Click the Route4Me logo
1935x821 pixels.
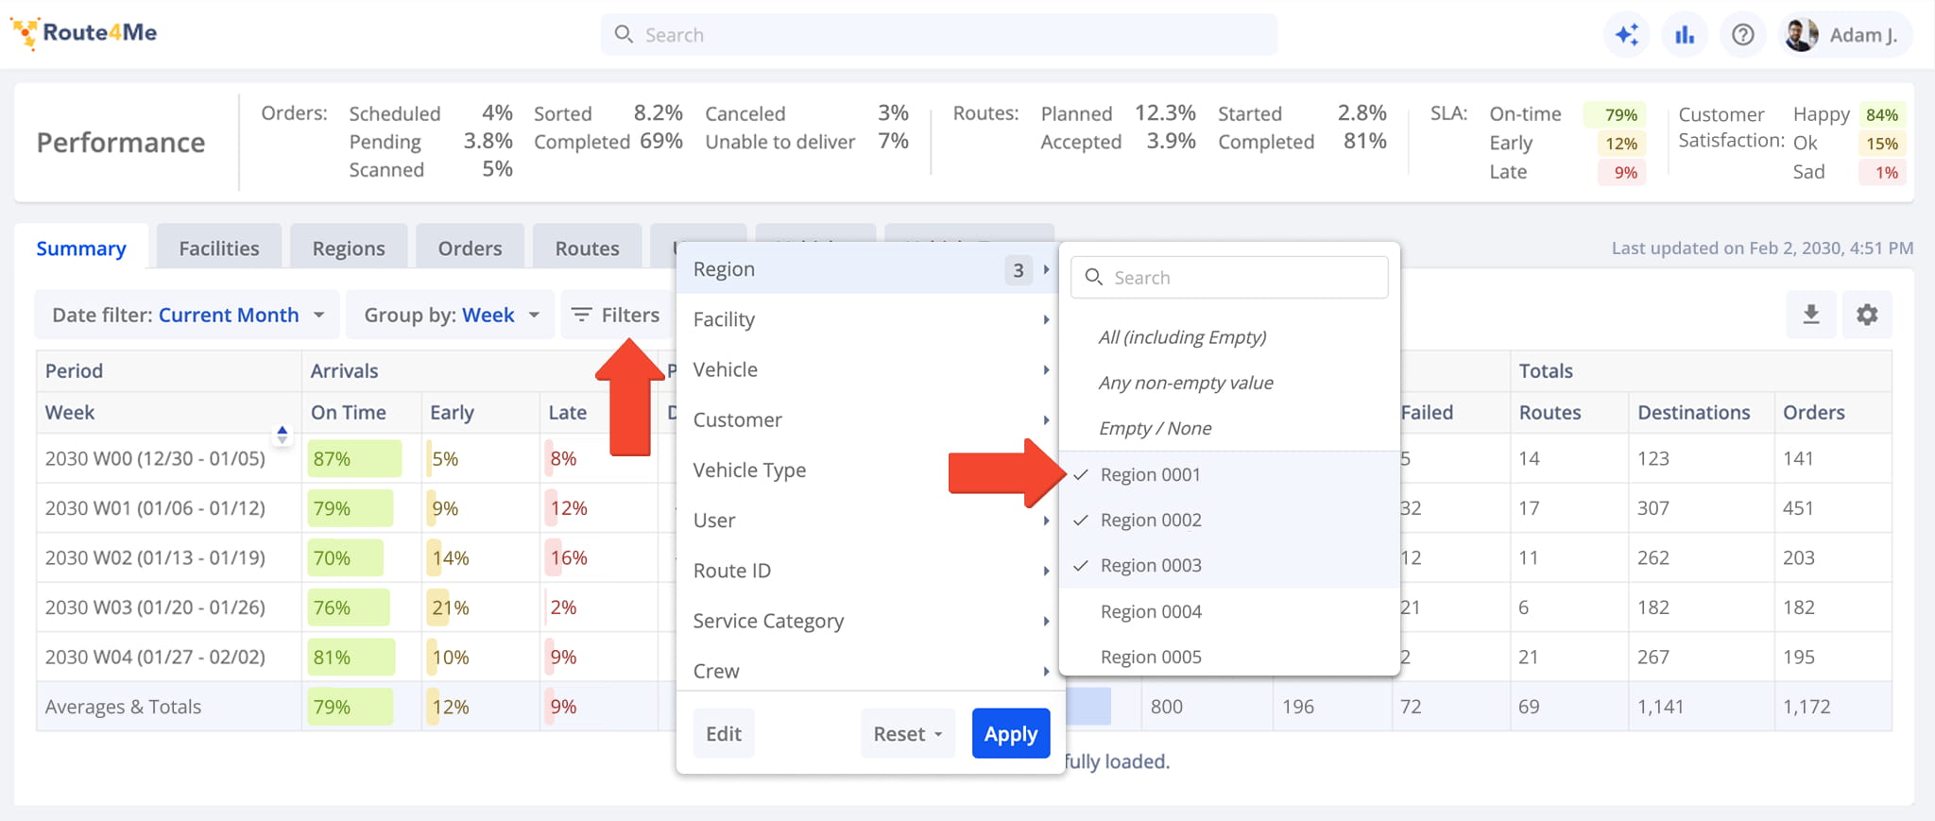point(84,33)
